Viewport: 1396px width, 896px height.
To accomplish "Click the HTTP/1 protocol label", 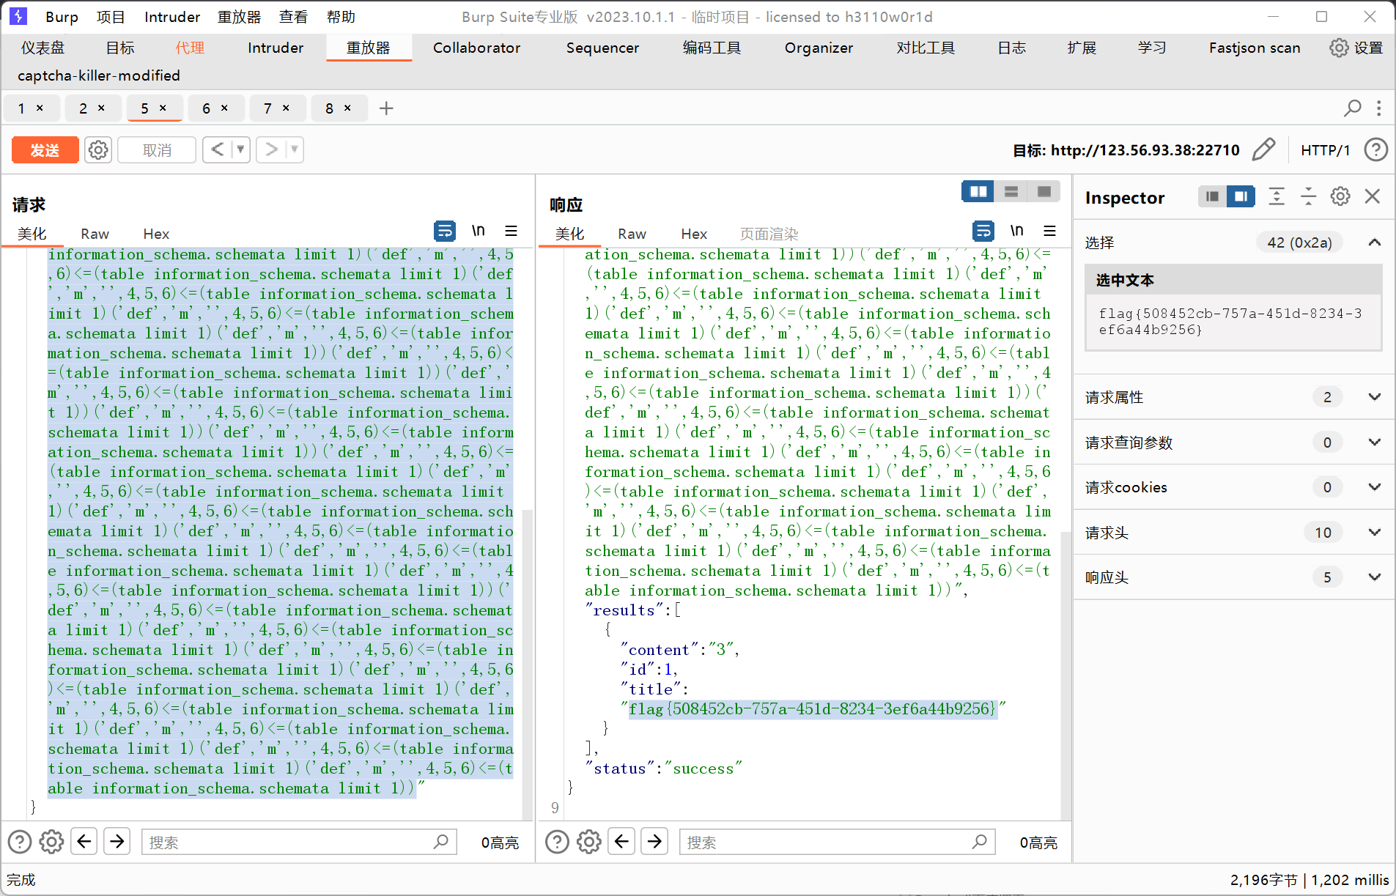I will tap(1325, 150).
